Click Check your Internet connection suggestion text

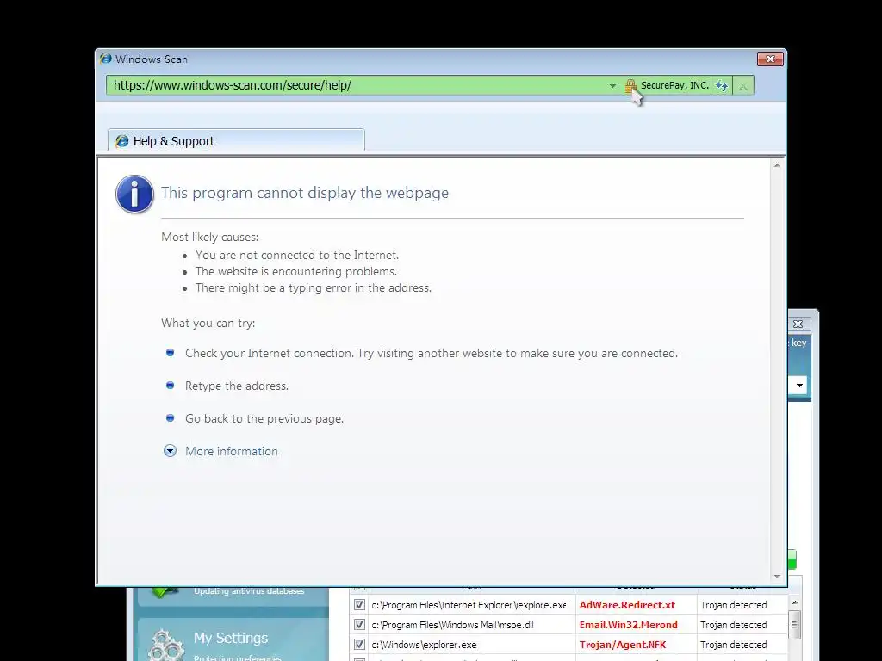[x=432, y=354]
